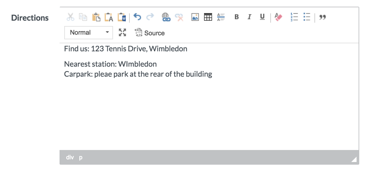Toggle the numbered list
This screenshot has width=386, height=180.
tap(294, 17)
